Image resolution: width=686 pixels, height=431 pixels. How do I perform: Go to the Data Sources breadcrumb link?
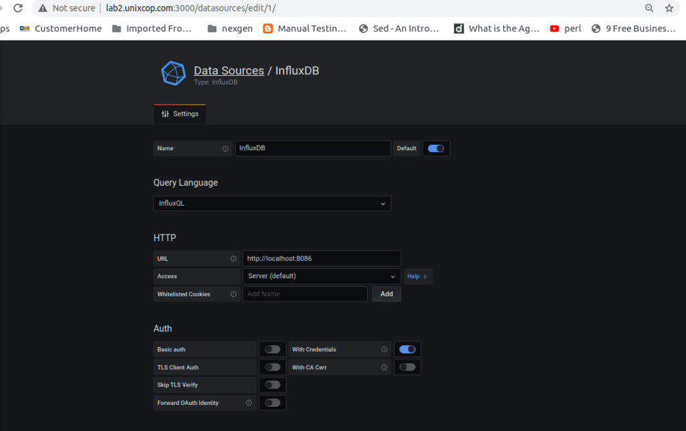click(229, 70)
